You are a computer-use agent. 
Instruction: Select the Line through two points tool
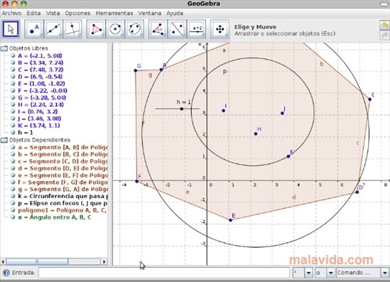pyautogui.click(x=53, y=29)
